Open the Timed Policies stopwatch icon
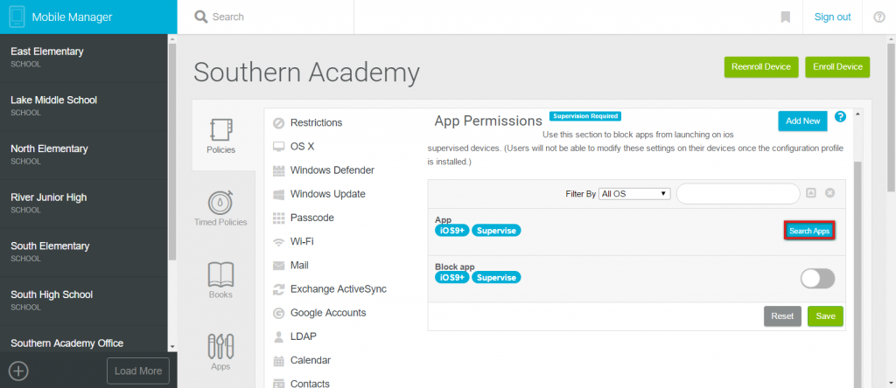Image resolution: width=896 pixels, height=388 pixels. [220, 202]
